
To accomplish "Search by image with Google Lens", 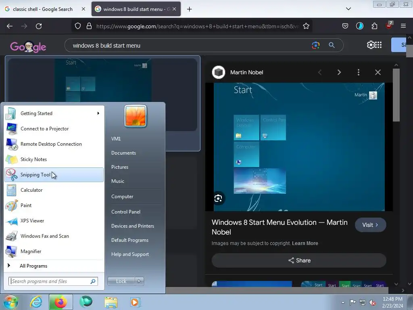I will (316, 45).
